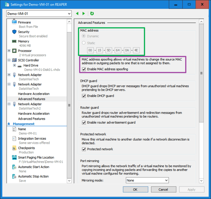Click the green forward navigation arrow

(84, 13)
